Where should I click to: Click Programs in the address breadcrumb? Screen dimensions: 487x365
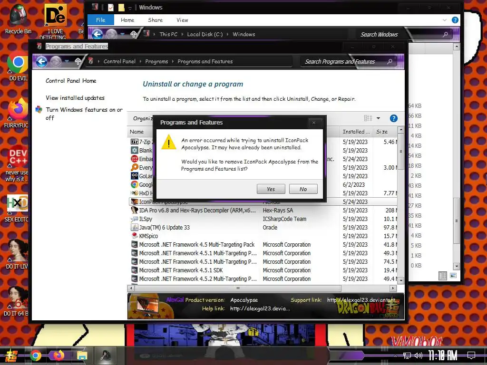(156, 61)
